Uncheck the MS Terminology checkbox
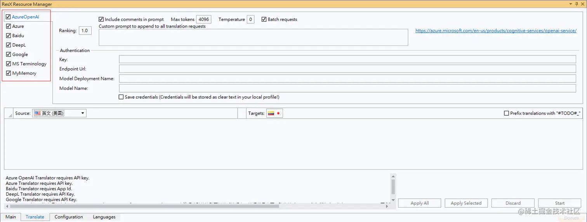This screenshot has width=587, height=222. pyautogui.click(x=8, y=64)
